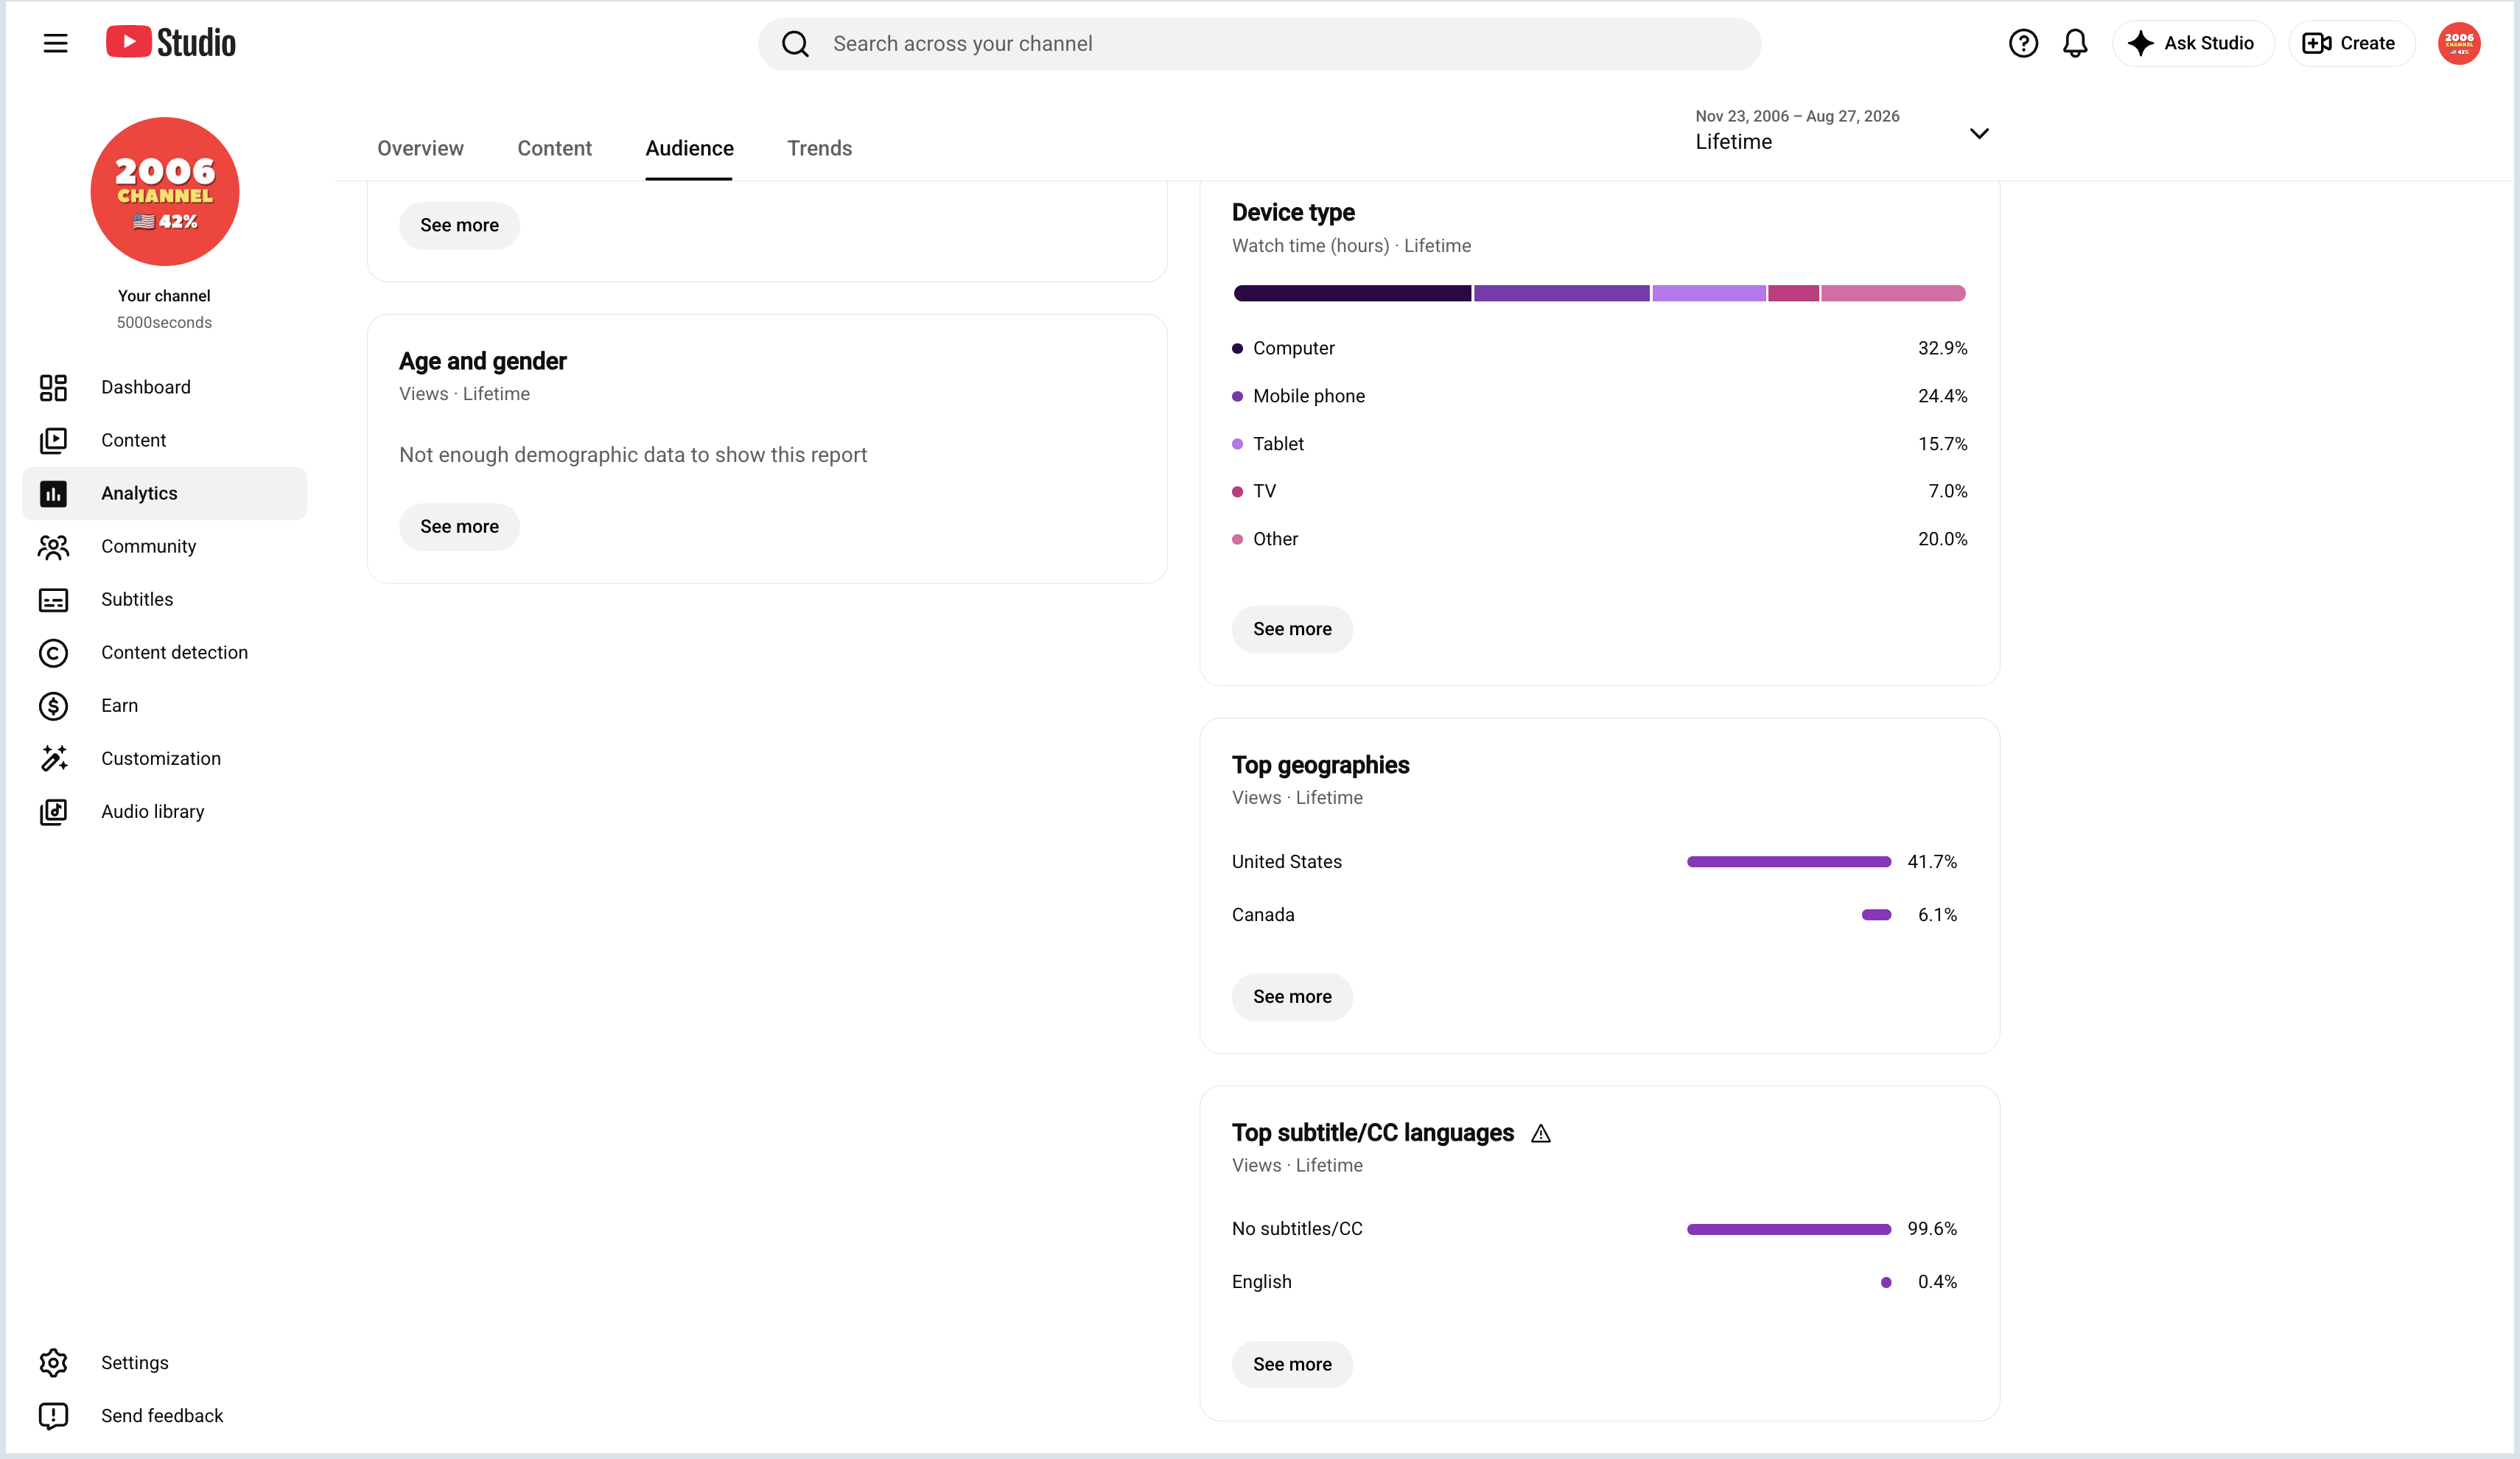Viewport: 2520px width, 1459px height.
Task: Open the Audio library icon
Action: pos(53,811)
